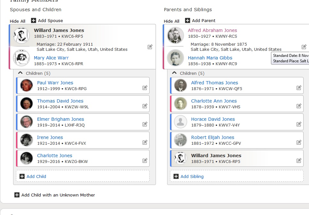
Task: Edit Charlotte Ann Jones sibling relationship
Action: pyautogui.click(x=299, y=106)
